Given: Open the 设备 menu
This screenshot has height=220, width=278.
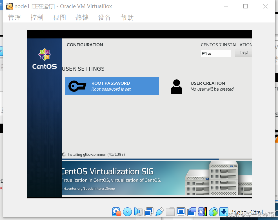Looking at the screenshot, I should (x=104, y=17).
